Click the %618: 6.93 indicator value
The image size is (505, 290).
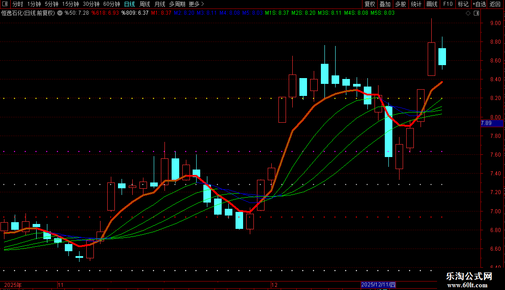[105, 13]
